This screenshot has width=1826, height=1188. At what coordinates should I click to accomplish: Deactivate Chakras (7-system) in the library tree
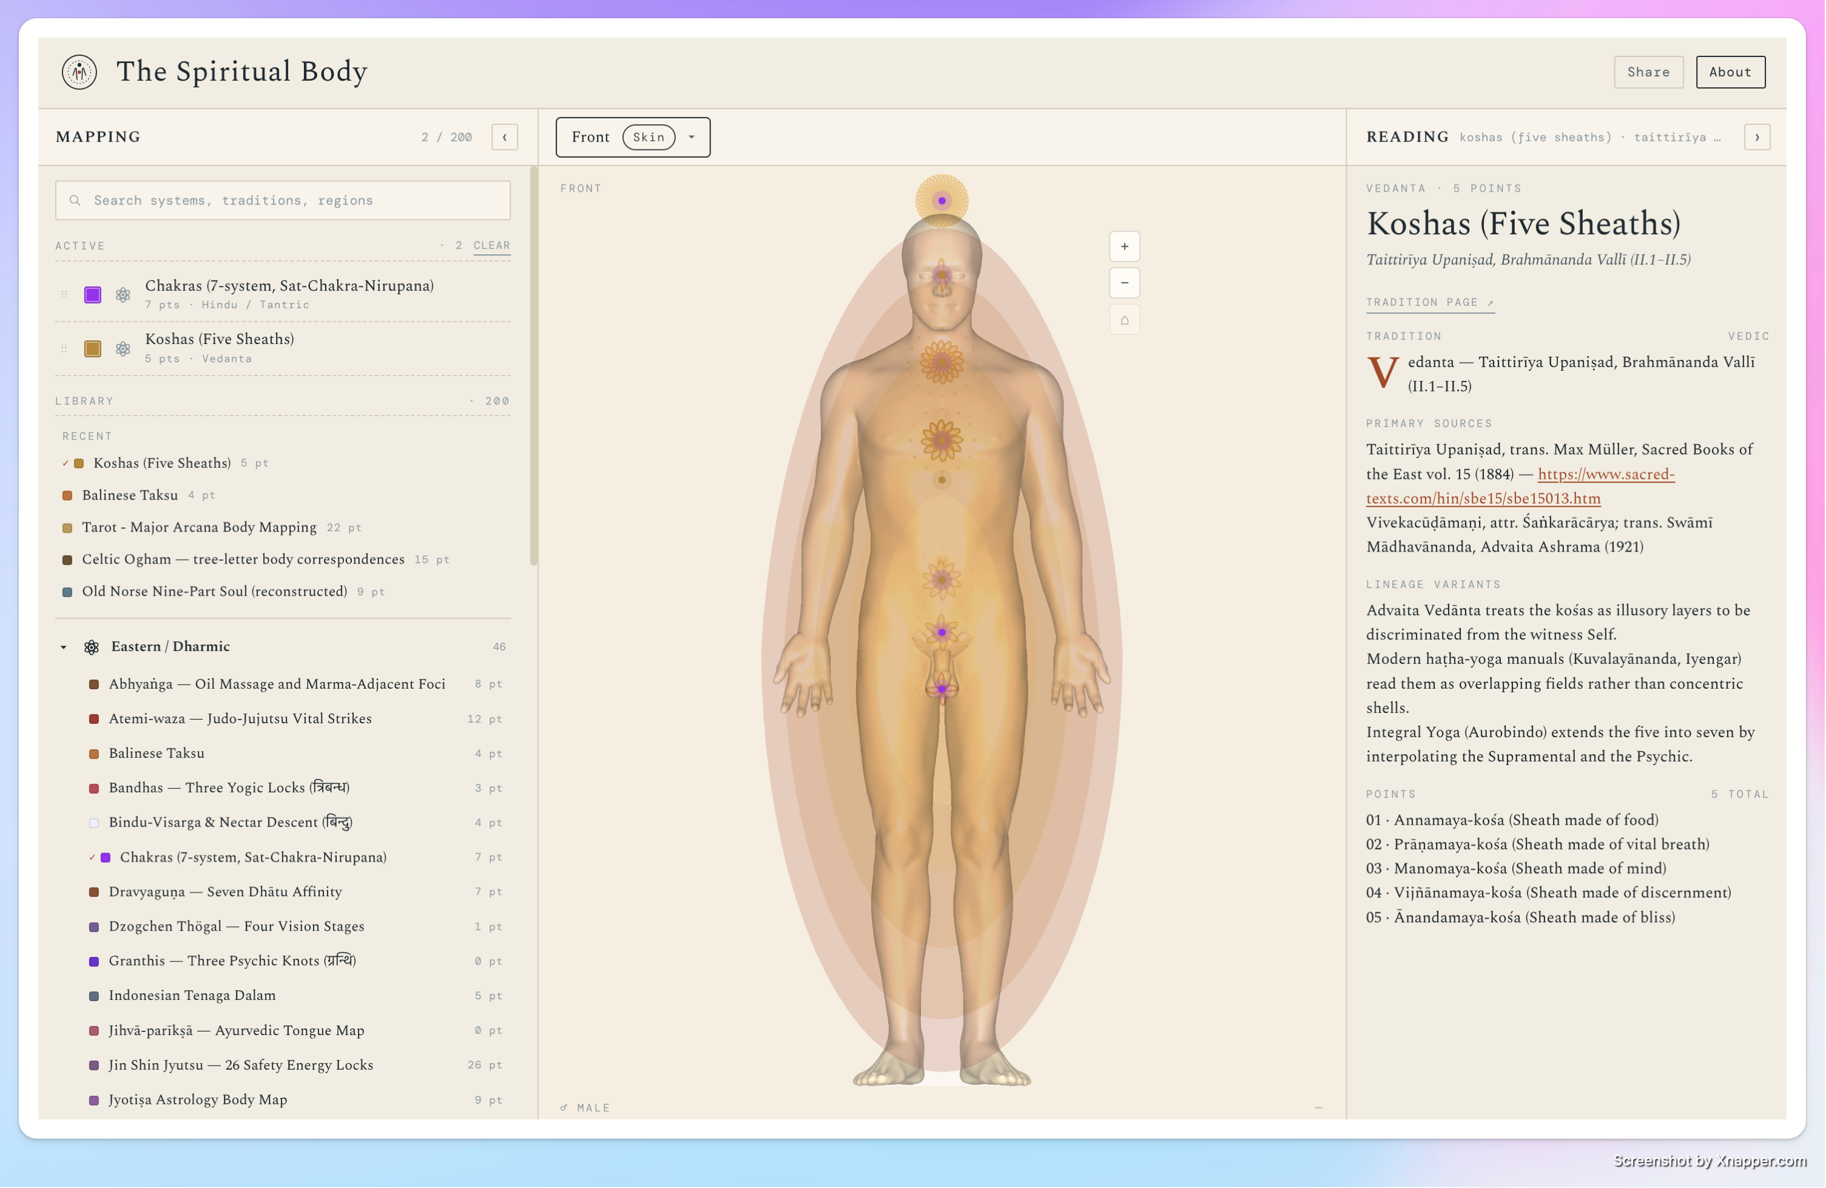[296, 857]
